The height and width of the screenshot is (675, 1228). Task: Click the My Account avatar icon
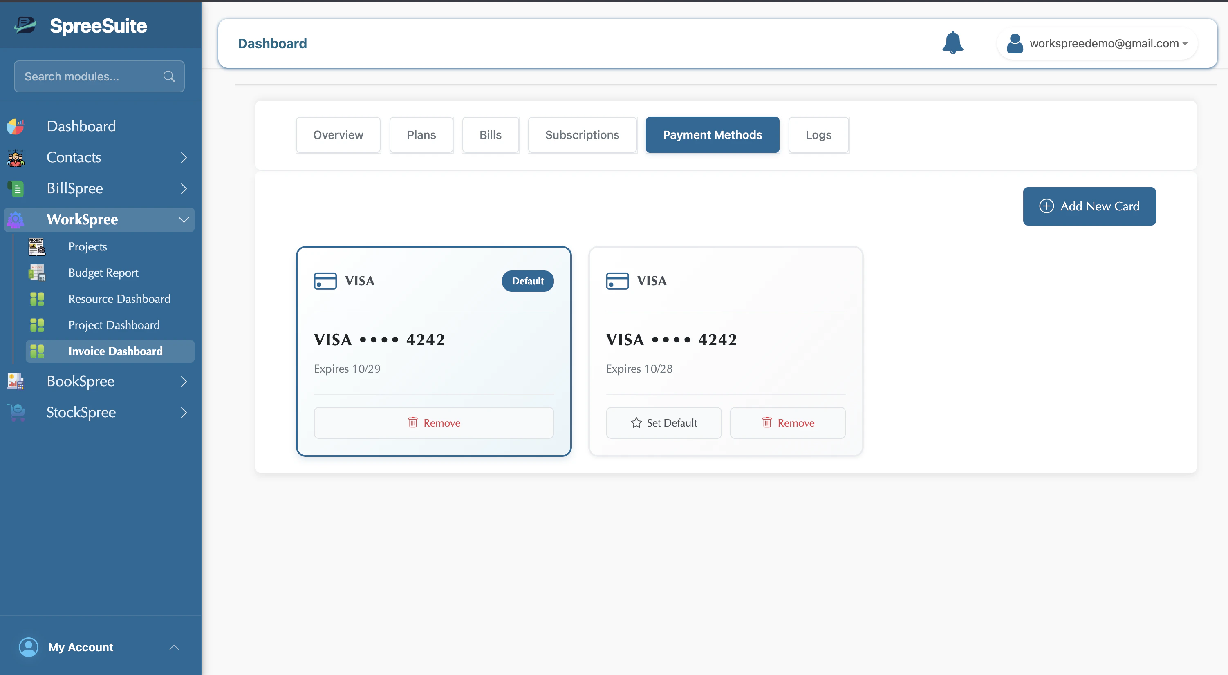[29, 647]
